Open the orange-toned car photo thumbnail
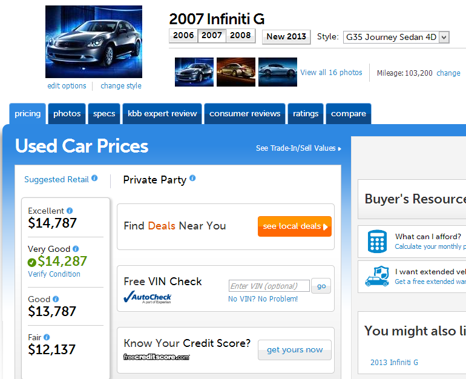 point(236,73)
